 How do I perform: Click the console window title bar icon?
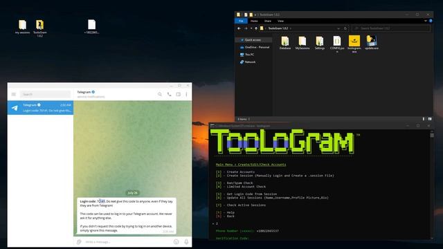point(213,126)
